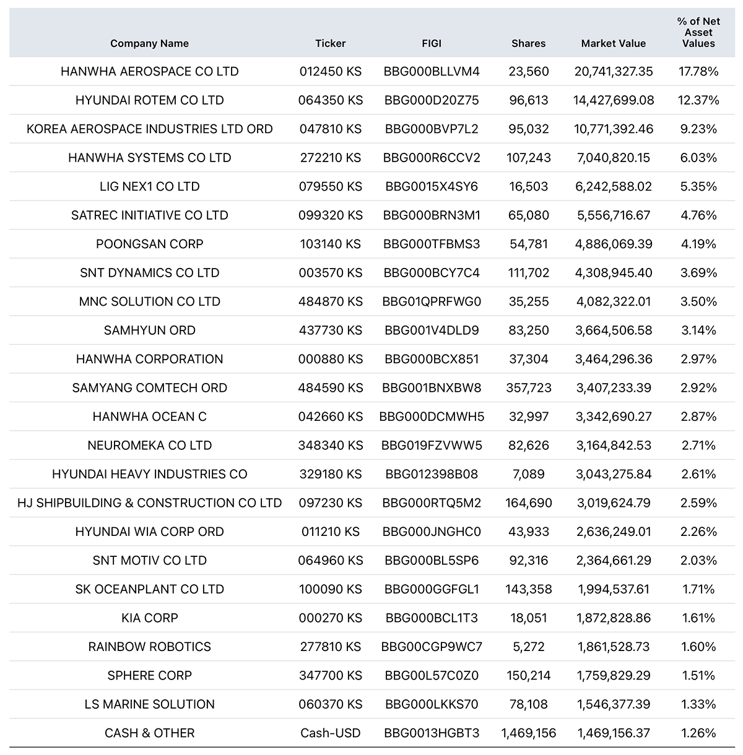Click SATREC INITIATIVE shares value 65,080

528,215
